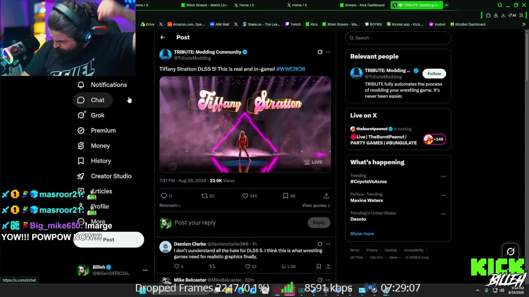Expand the Relevant reply sort dropdown
The width and height of the screenshot is (529, 297).
(x=170, y=205)
